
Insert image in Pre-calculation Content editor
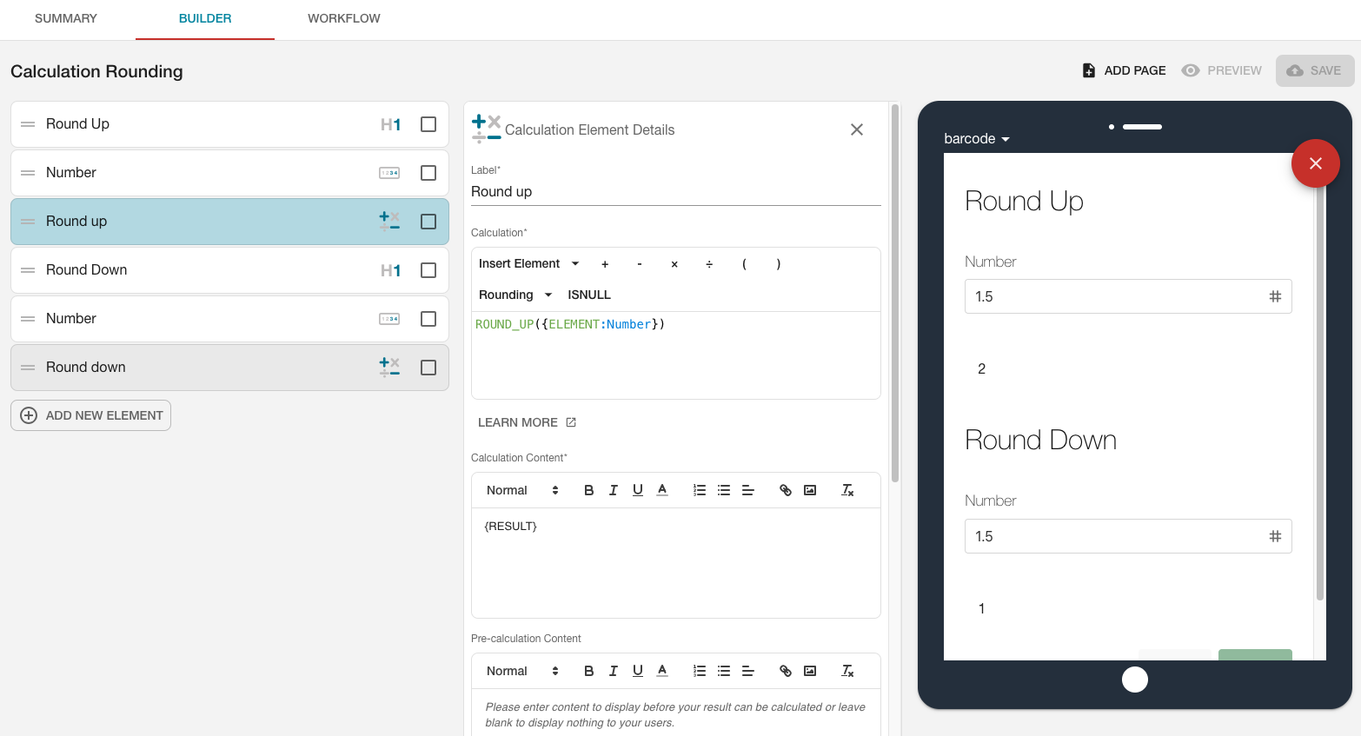[810, 671]
